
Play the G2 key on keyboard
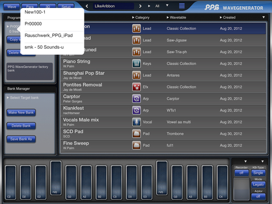(x=71, y=182)
